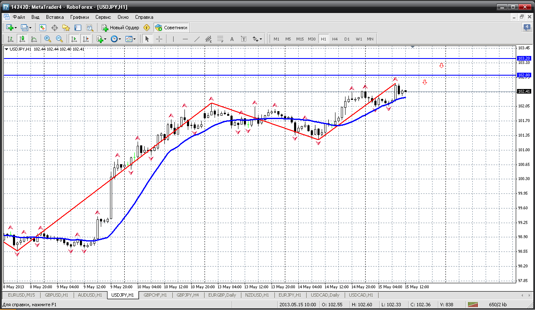Click the Новый Ордер button
Screen dimensions: 535x310
(x=120, y=28)
